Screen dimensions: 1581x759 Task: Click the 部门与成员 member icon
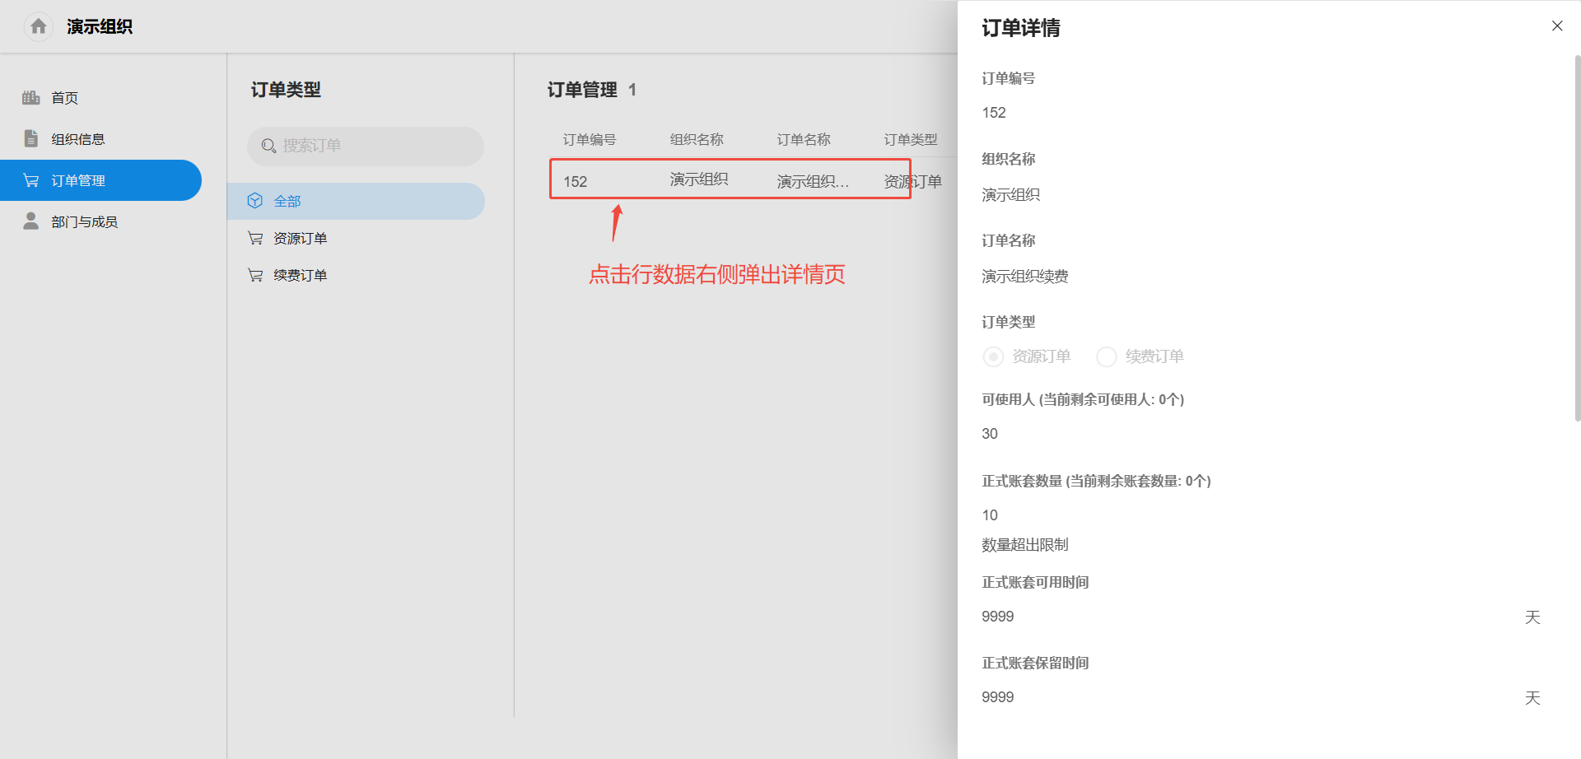pyautogui.click(x=30, y=221)
